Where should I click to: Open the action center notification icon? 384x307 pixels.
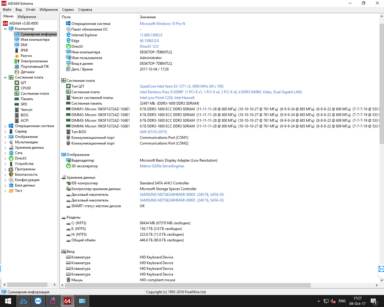pos(373,301)
